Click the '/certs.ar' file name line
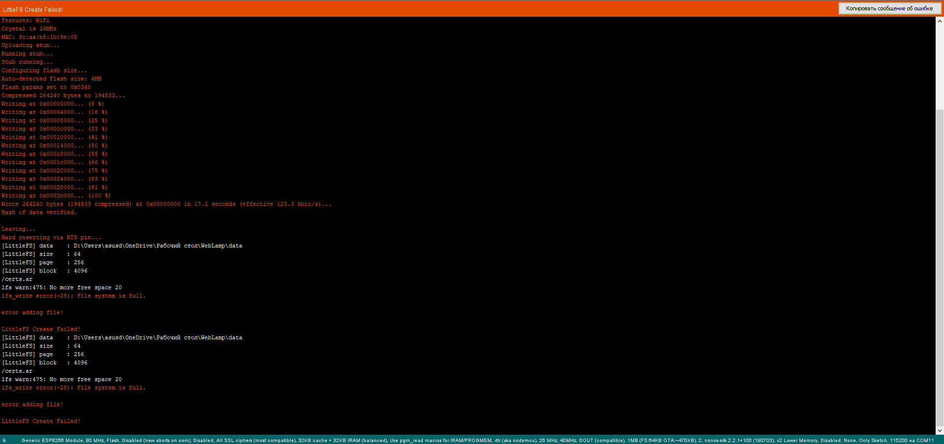This screenshot has height=444, width=944. coord(17,279)
